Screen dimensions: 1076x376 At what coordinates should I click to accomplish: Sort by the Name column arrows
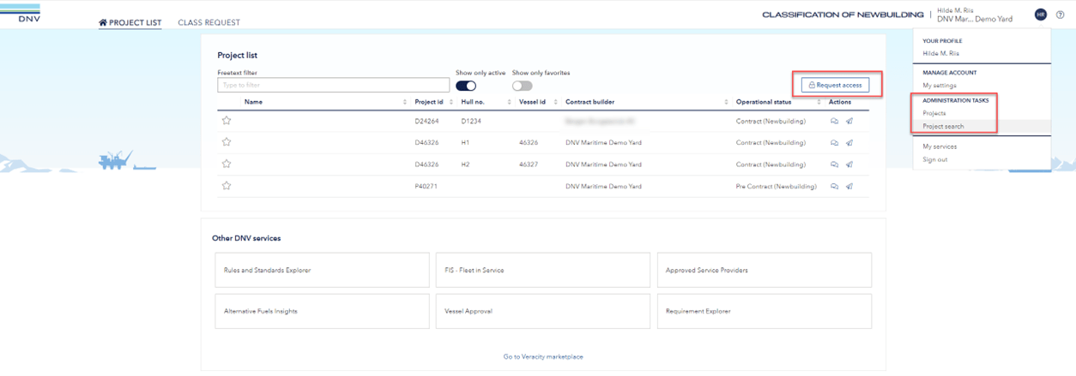point(405,102)
